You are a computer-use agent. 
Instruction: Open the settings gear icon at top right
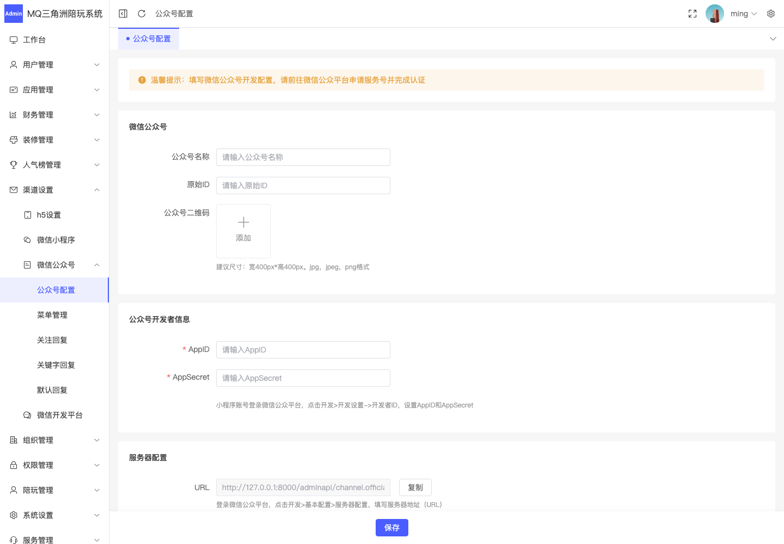(x=771, y=14)
